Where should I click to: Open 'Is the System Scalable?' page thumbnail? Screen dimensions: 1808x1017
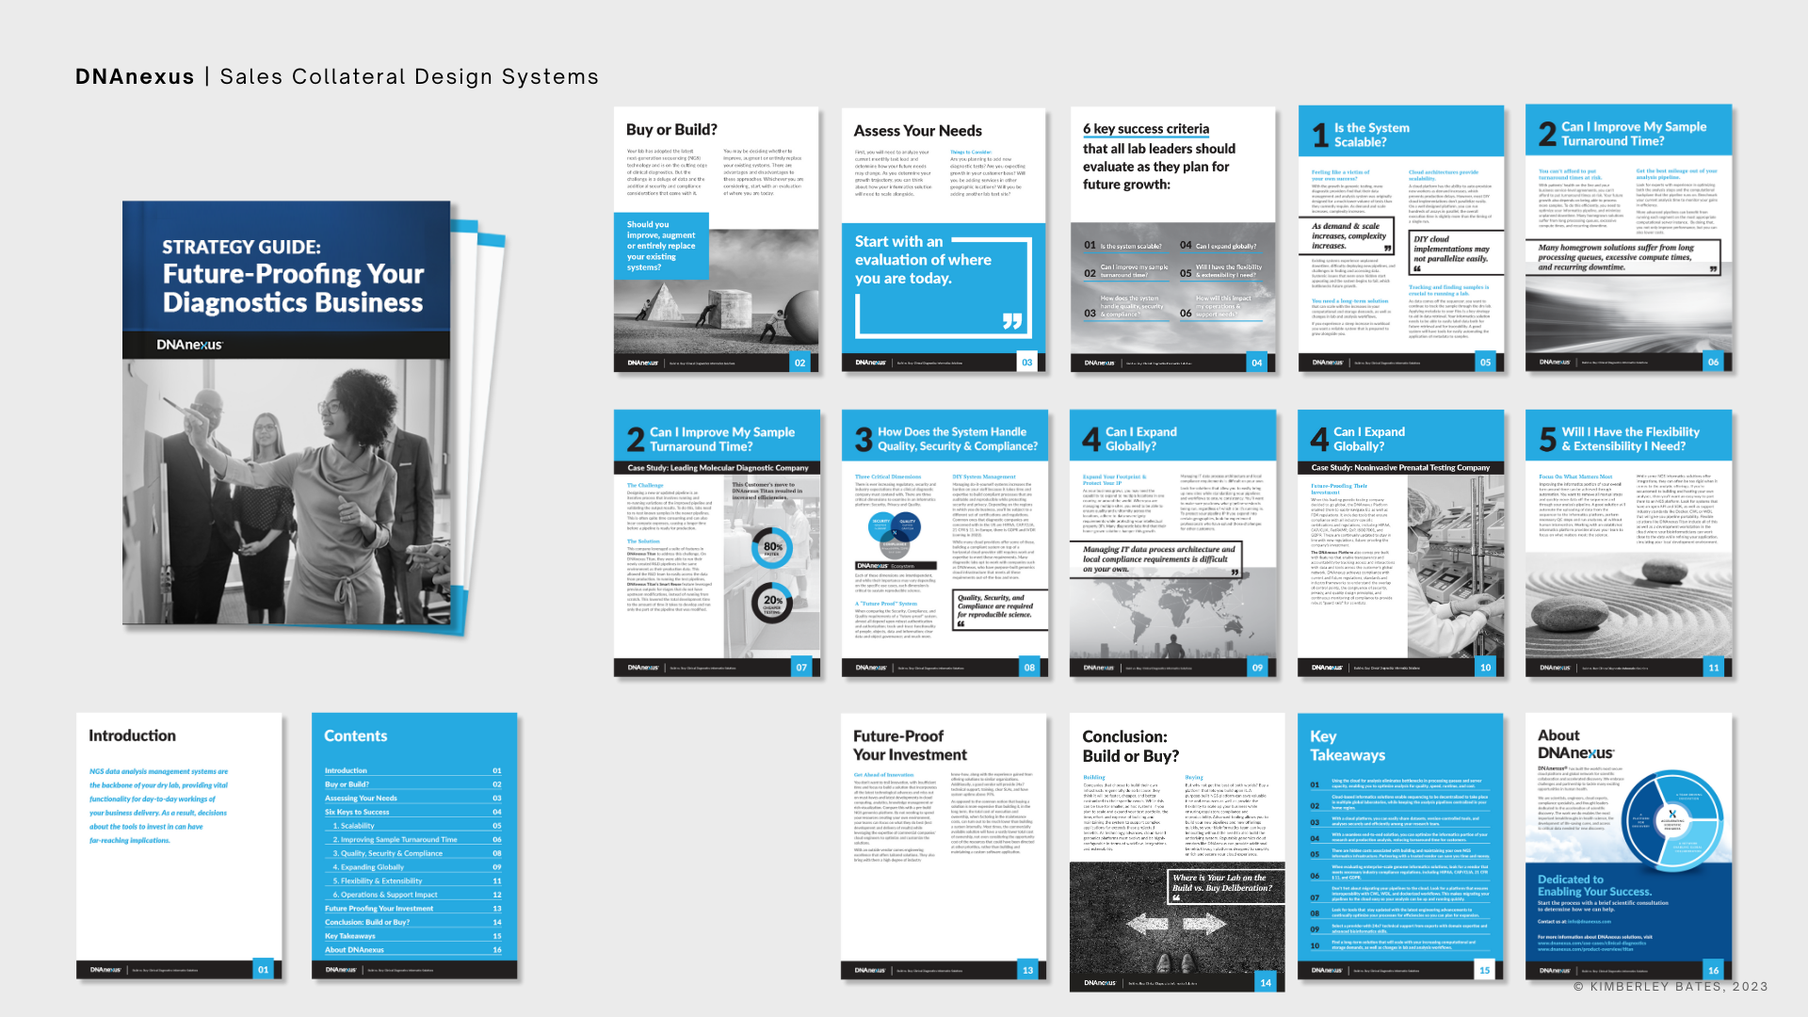[x=1401, y=238]
